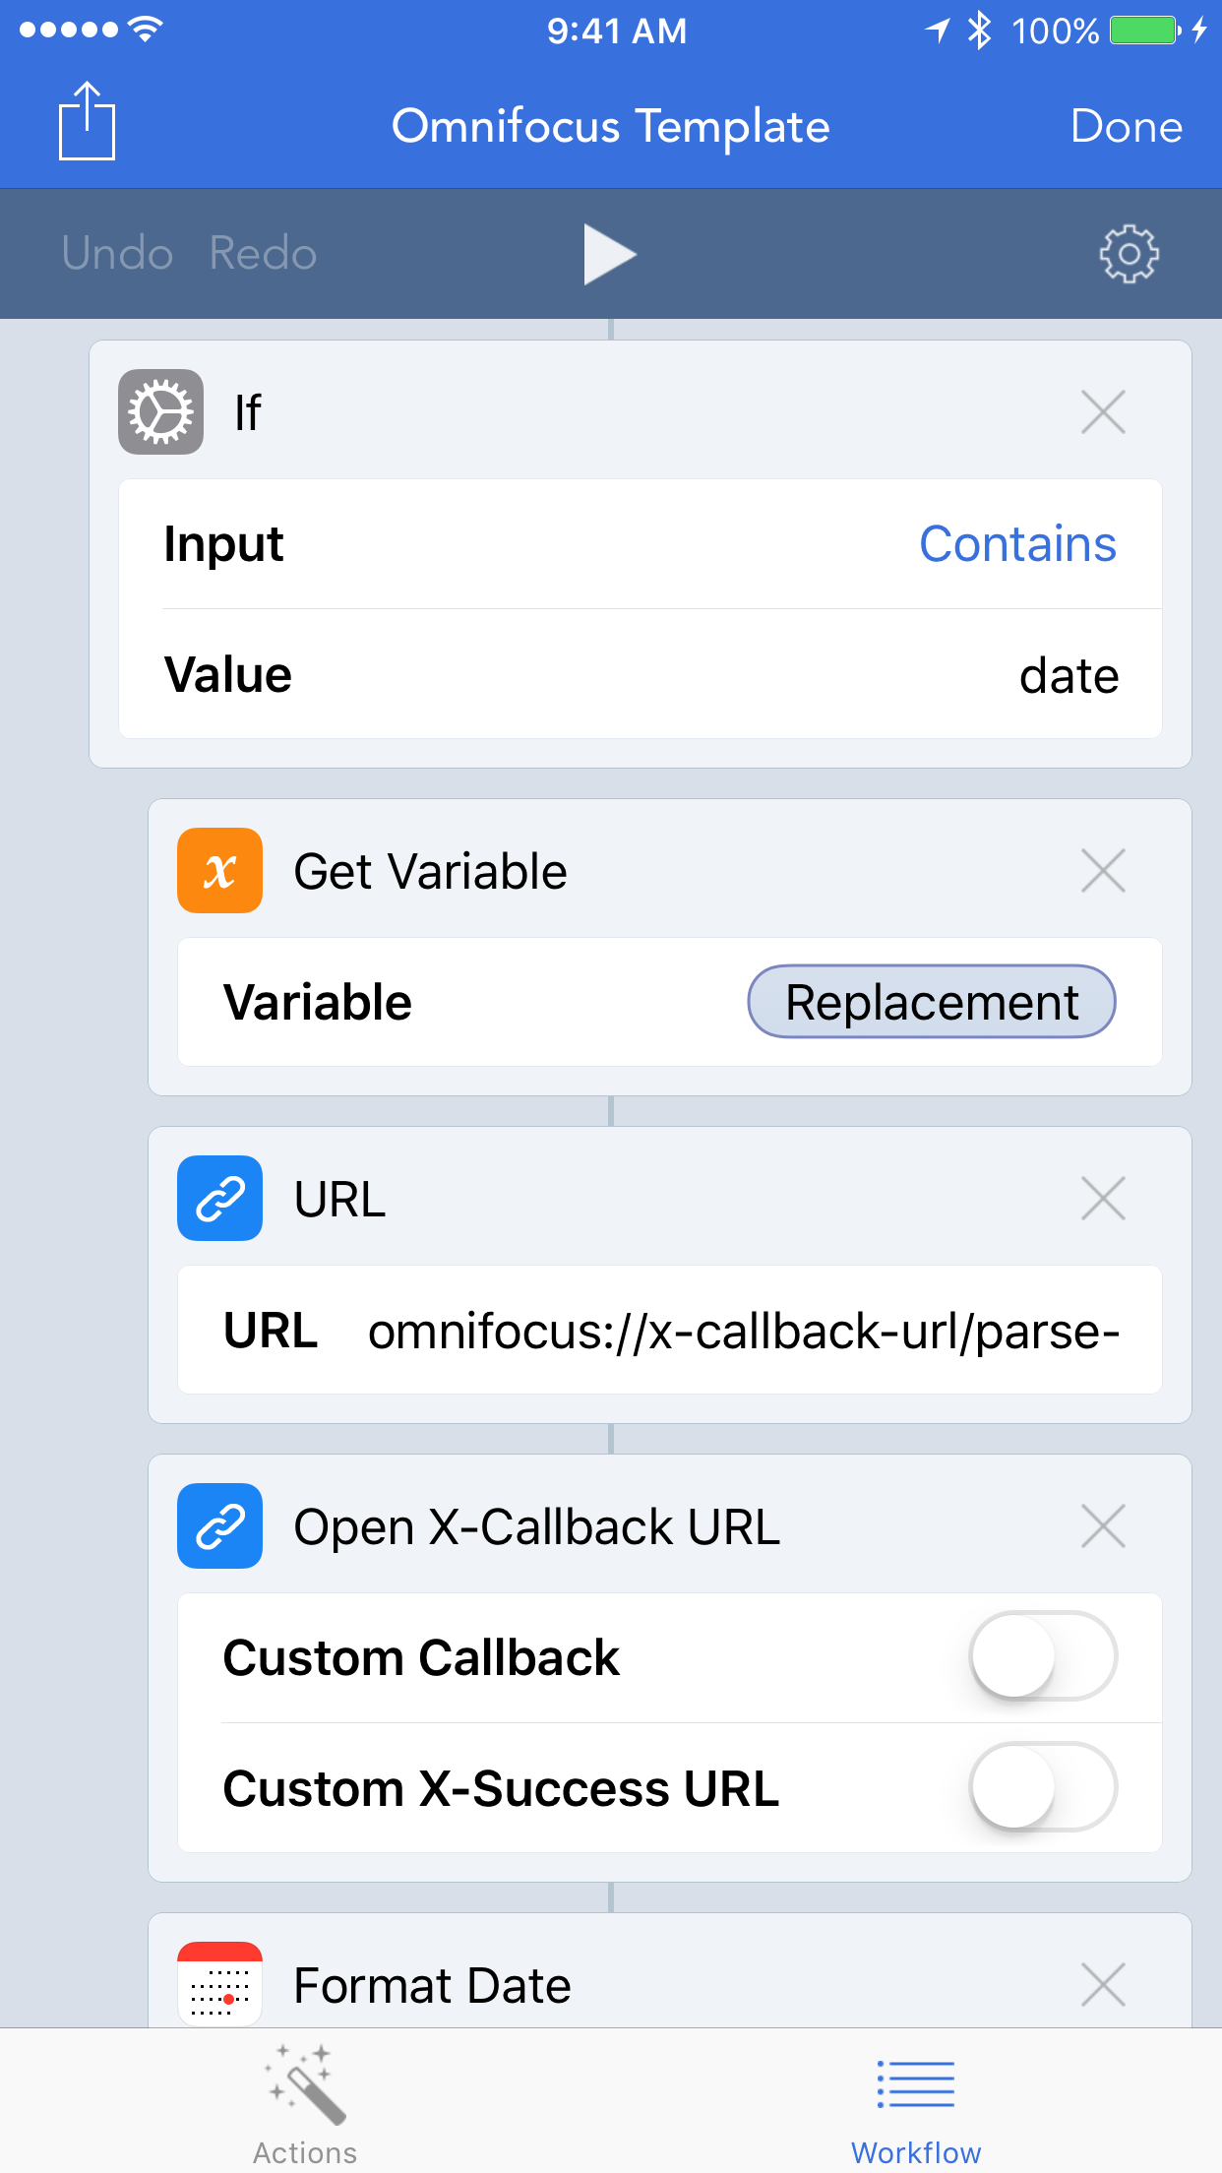This screenshot has height=2173, width=1222.
Task: Tap Undo in the toolbar
Action: 116,253
